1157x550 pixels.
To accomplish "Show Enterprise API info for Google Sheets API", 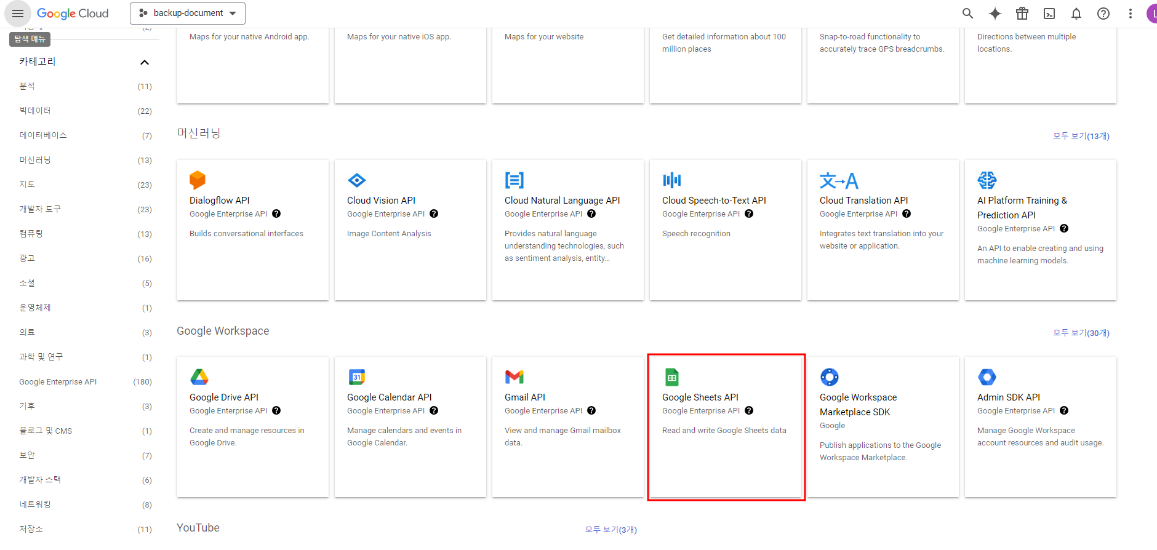I will point(749,410).
